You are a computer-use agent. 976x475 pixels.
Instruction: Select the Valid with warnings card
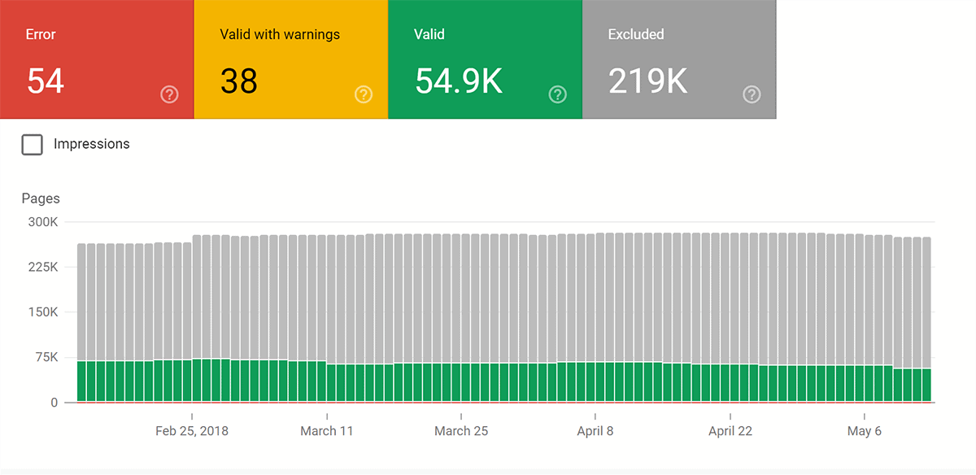click(x=291, y=59)
